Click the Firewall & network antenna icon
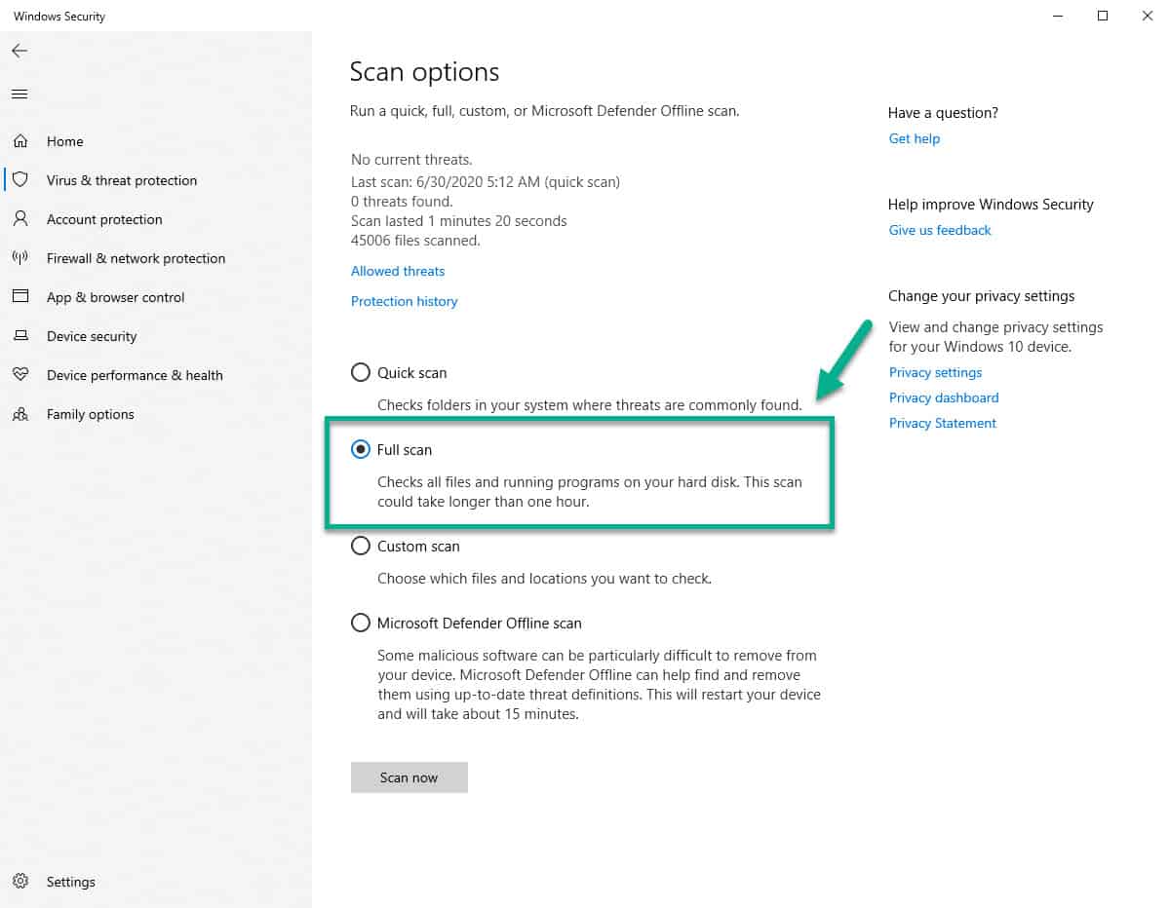The height and width of the screenshot is (908, 1170). (19, 258)
